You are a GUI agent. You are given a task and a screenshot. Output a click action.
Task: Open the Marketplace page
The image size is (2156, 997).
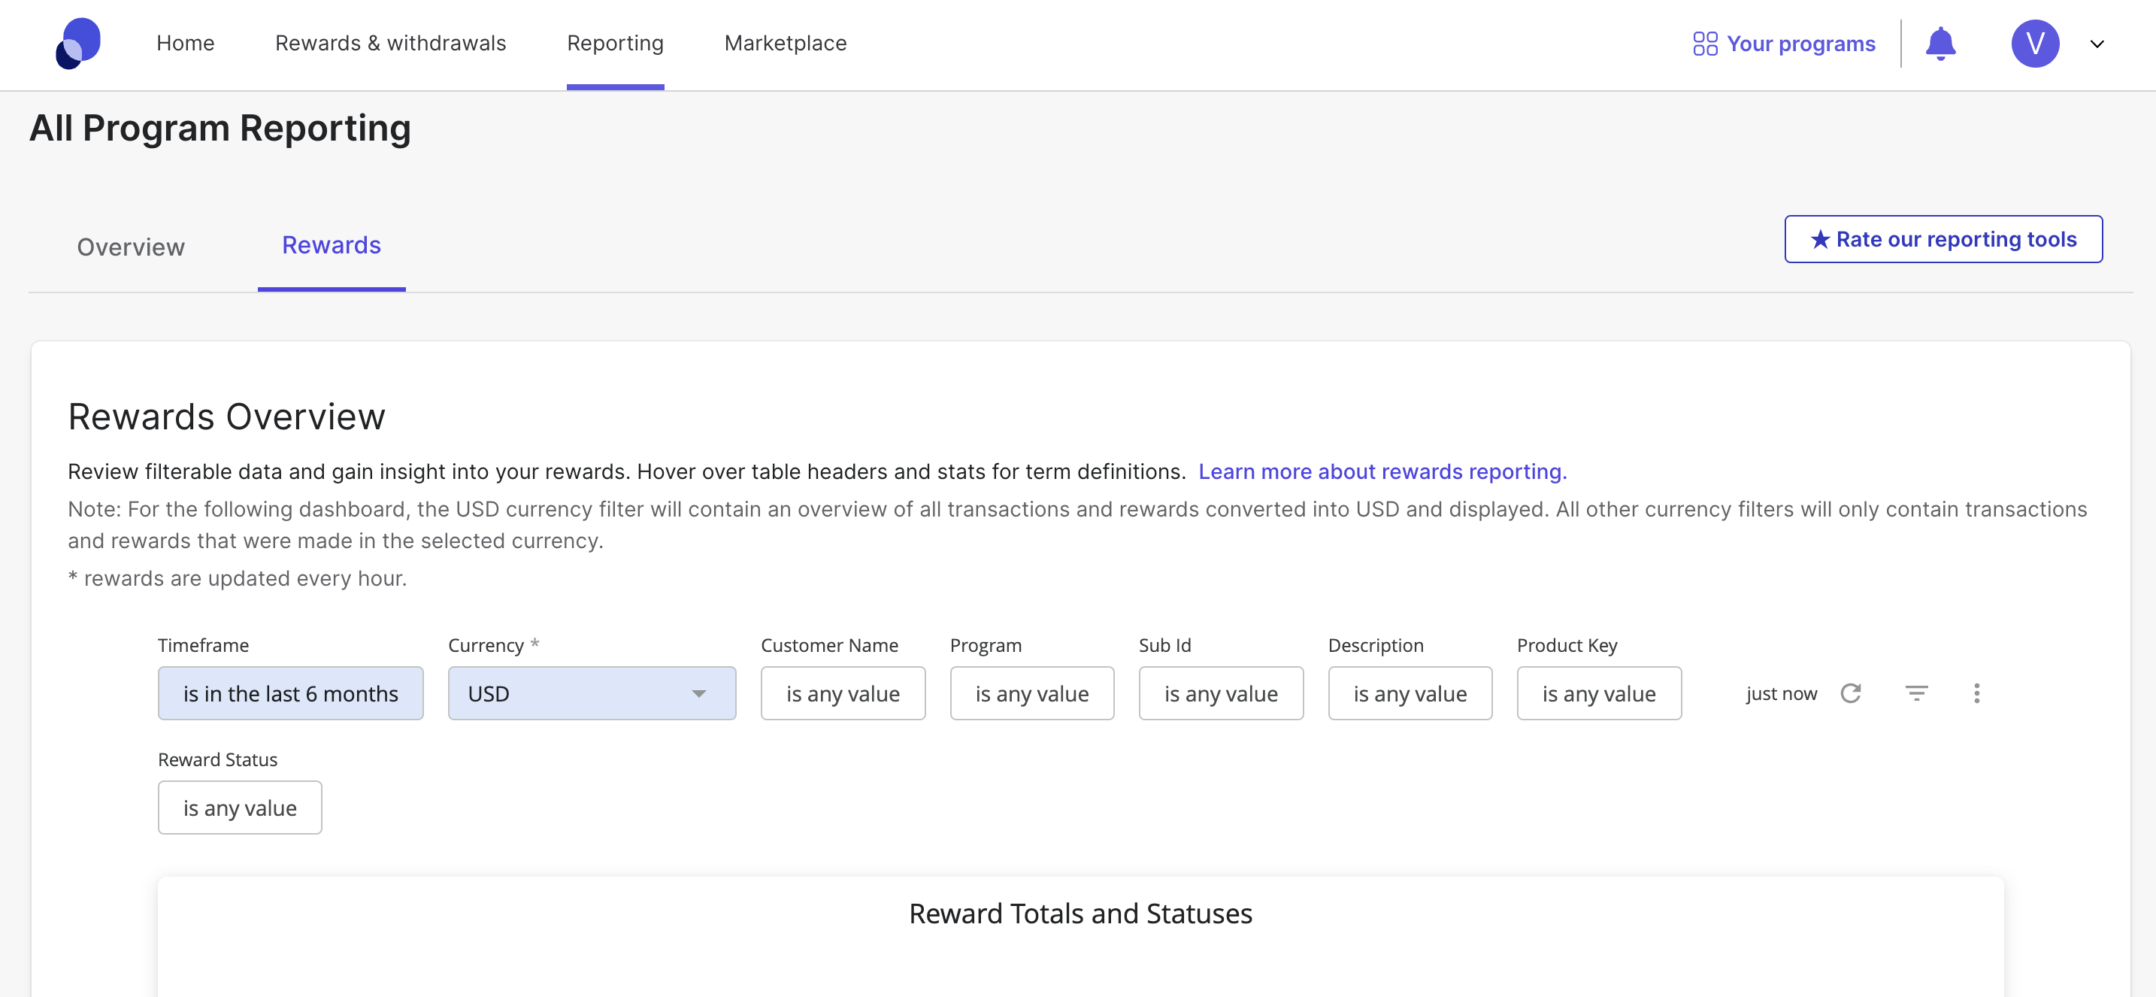[x=784, y=44]
